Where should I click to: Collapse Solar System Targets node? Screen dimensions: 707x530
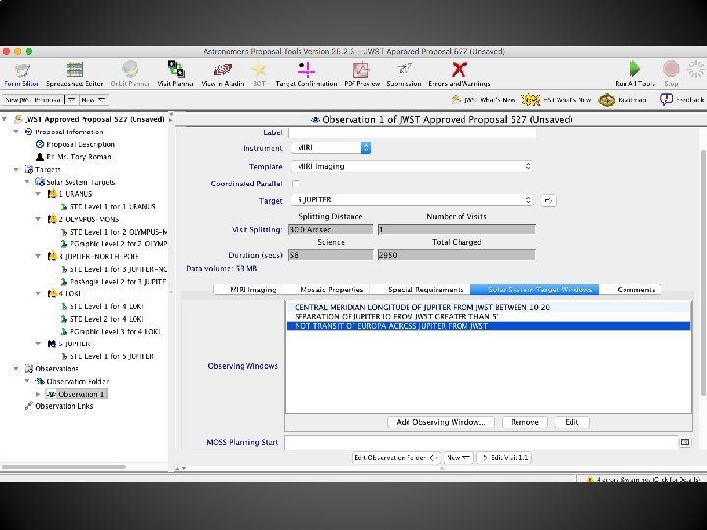pos(27,182)
